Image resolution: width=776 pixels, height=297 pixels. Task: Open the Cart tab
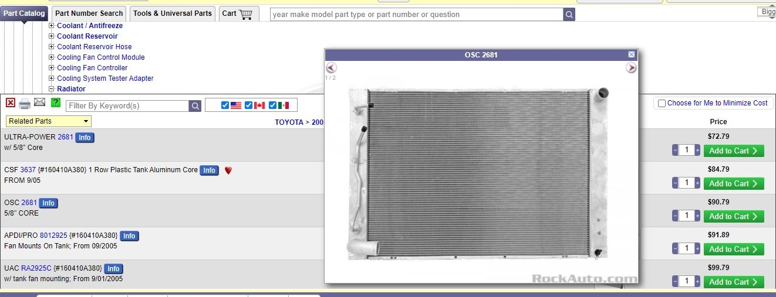238,13
